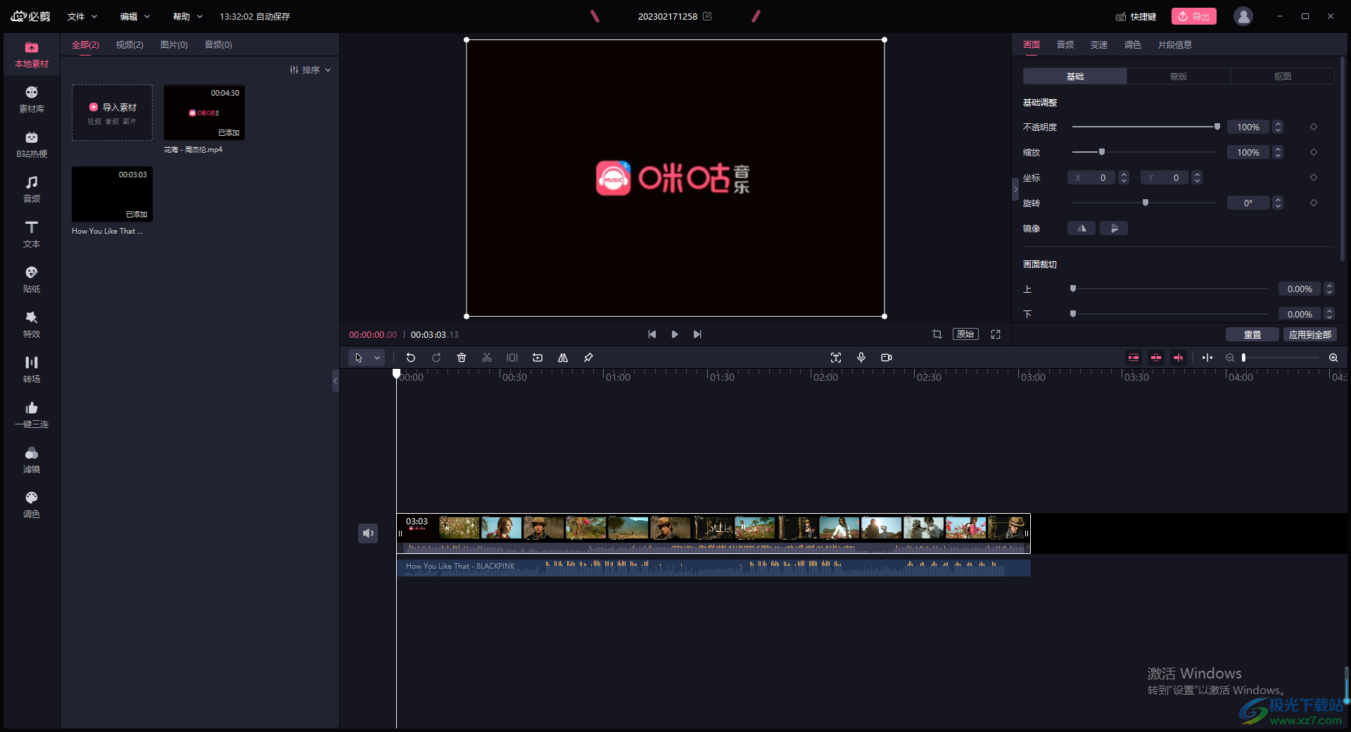The width and height of the screenshot is (1351, 732).
Task: Click the redo arrow in timeline toolbar
Action: 436,358
